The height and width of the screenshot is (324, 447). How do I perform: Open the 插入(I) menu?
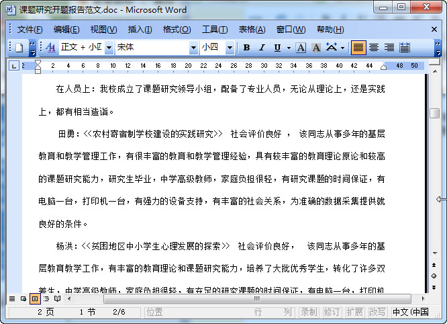140,30
